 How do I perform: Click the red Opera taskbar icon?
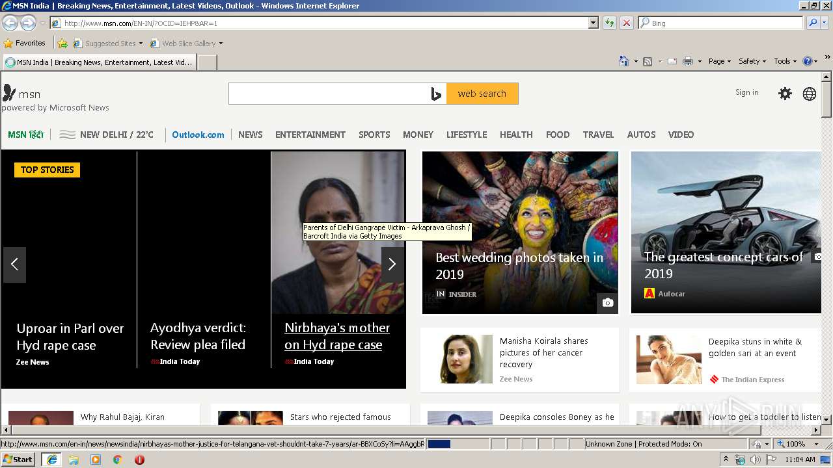tap(139, 460)
